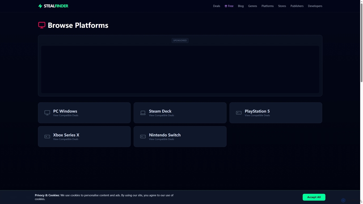Open the Genres nav item

(252, 6)
